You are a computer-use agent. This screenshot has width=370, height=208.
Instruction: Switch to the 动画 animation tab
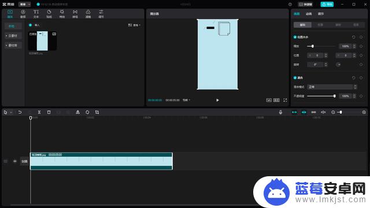point(309,14)
